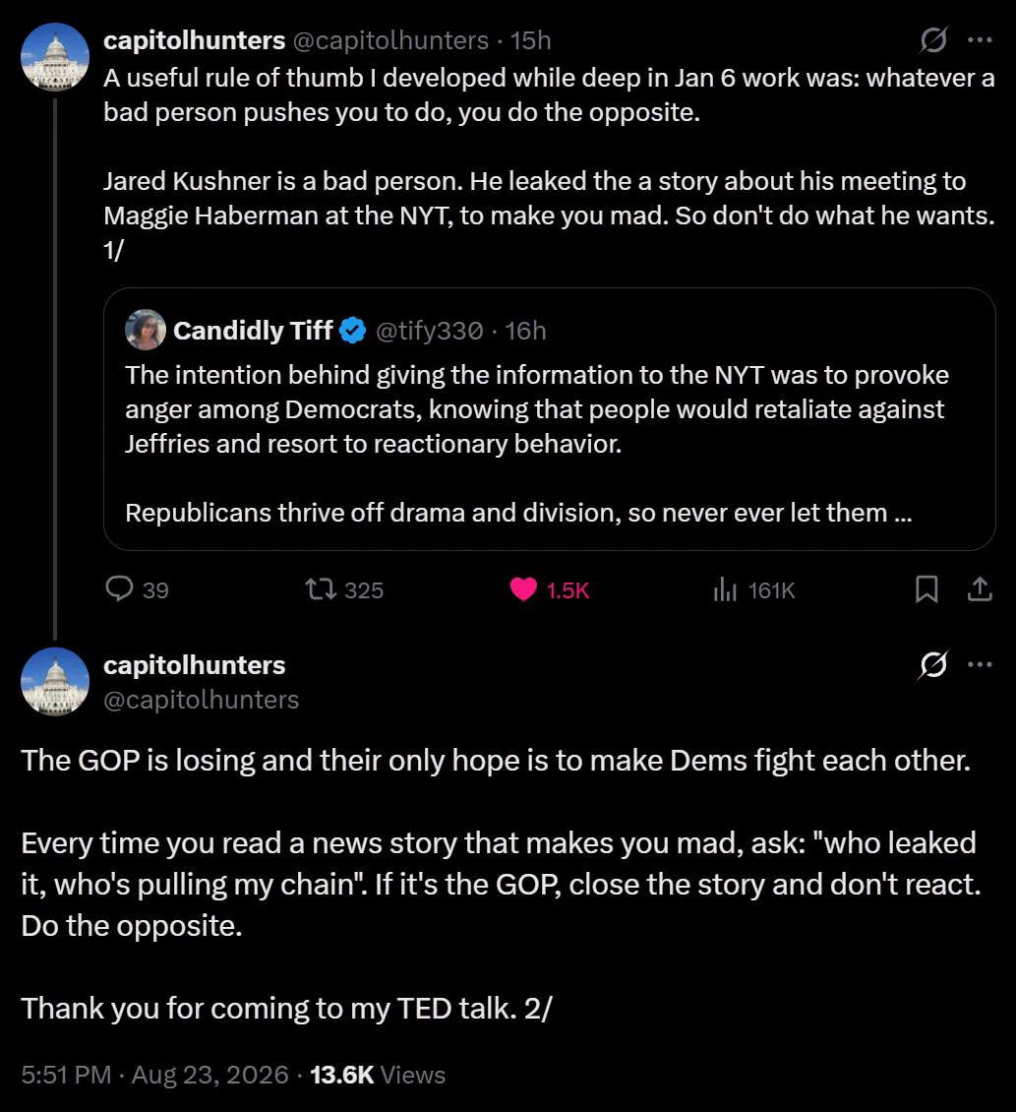Open the 16h timestamp in quoted tweet
The image size is (1016, 1112).
(525, 331)
